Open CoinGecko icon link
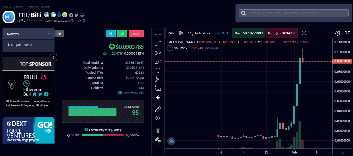353x156 pixels. pos(65,15)
